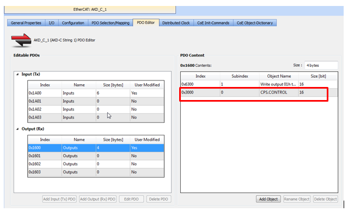Click the Write output 01h object name cell

(x=279, y=84)
